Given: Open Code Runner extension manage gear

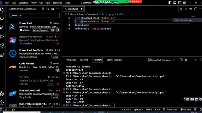Looking at the screenshot, I should click(x=57, y=70).
